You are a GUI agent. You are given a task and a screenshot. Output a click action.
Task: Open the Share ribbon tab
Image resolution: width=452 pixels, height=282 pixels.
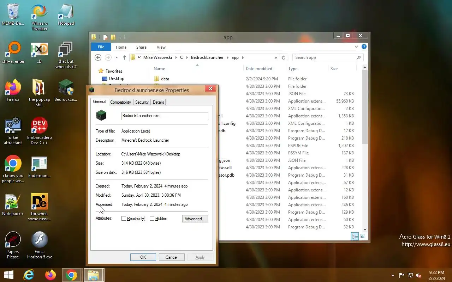tap(141, 47)
